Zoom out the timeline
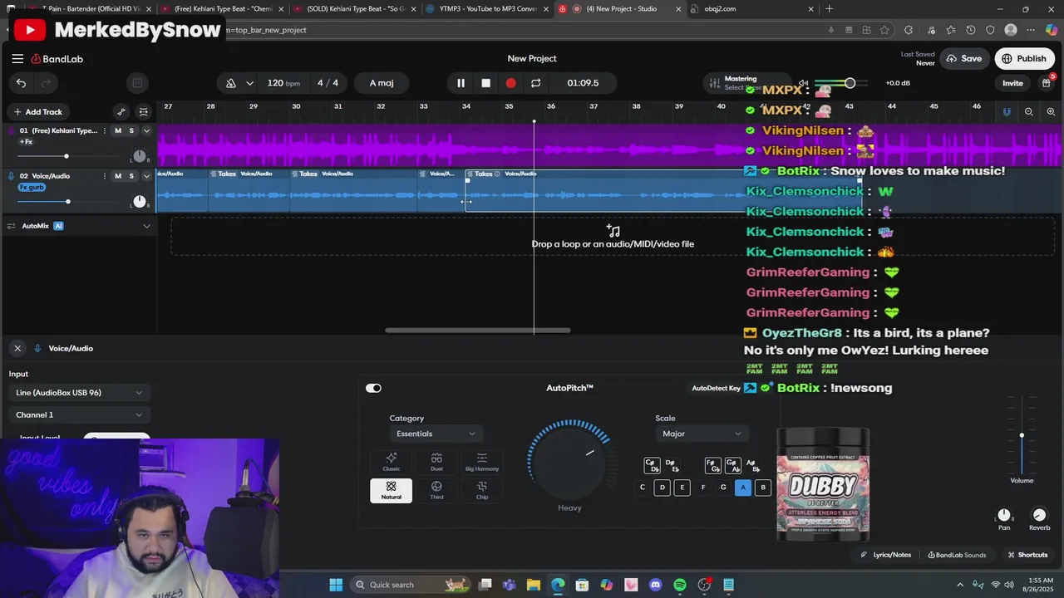This screenshot has width=1064, height=598. [1029, 111]
